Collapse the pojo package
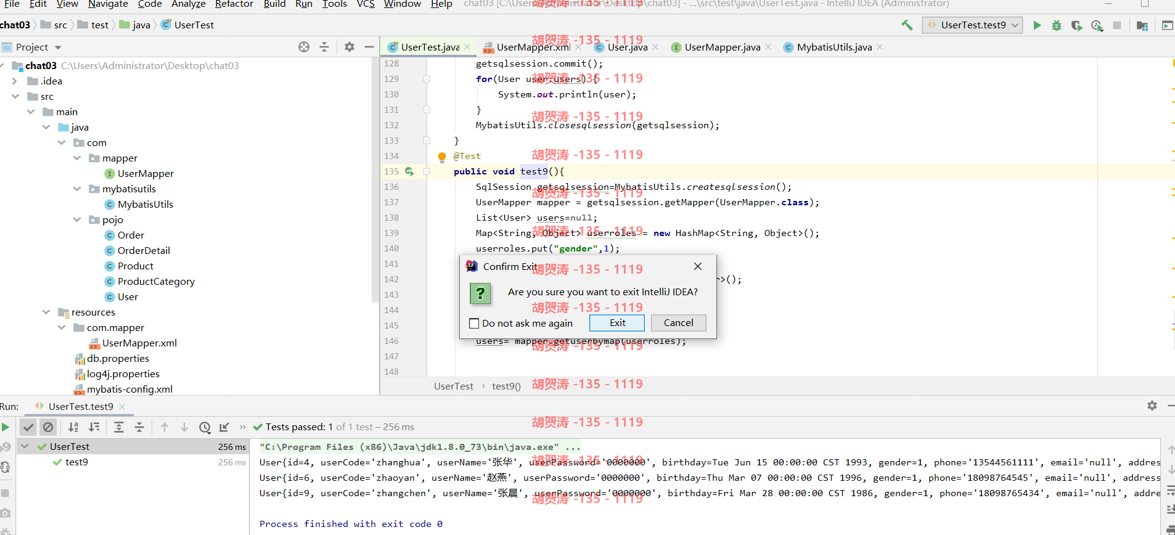1175x535 pixels. point(77,219)
